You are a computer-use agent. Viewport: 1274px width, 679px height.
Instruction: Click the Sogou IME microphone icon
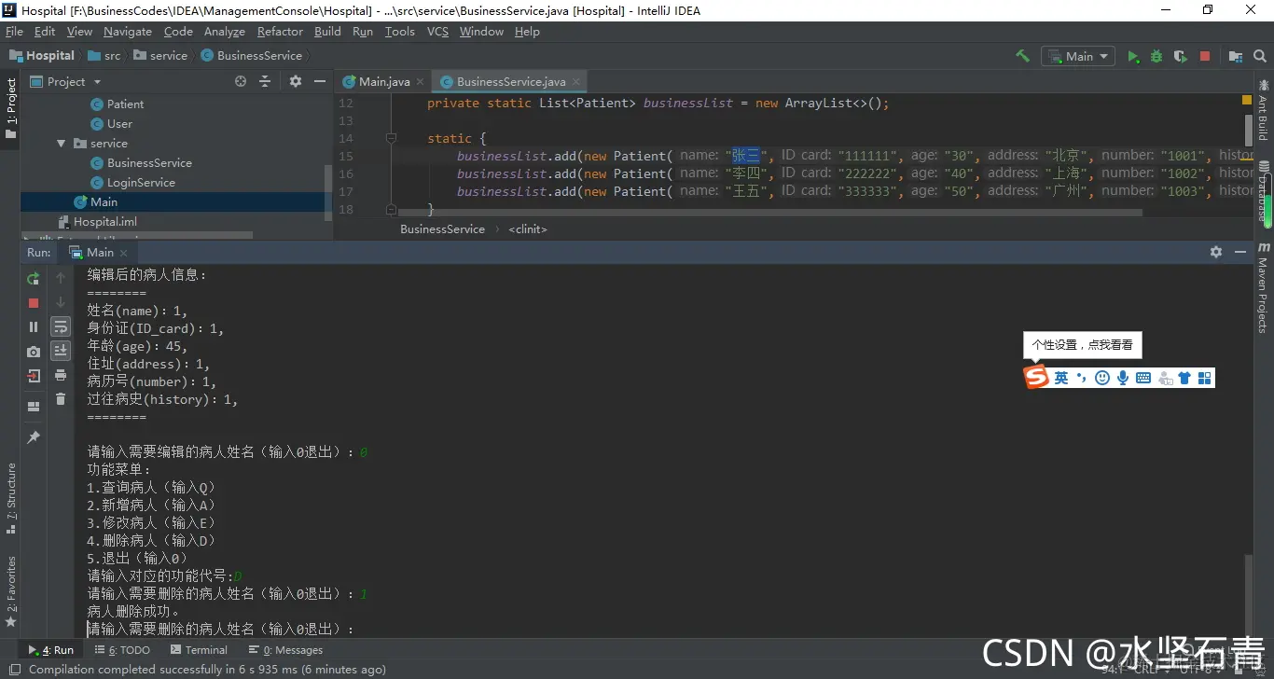tap(1123, 378)
